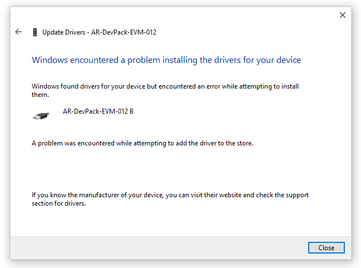Click the device icon beside Update Drivers
Image resolution: width=361 pixels, height=268 pixels.
[35, 32]
